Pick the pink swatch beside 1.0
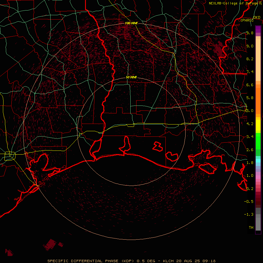 [258, 177]
